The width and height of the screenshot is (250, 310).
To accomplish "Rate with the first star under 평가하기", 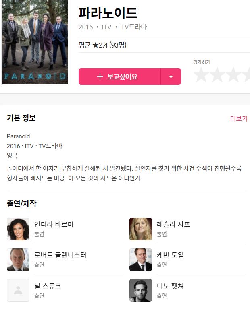I will [201, 74].
